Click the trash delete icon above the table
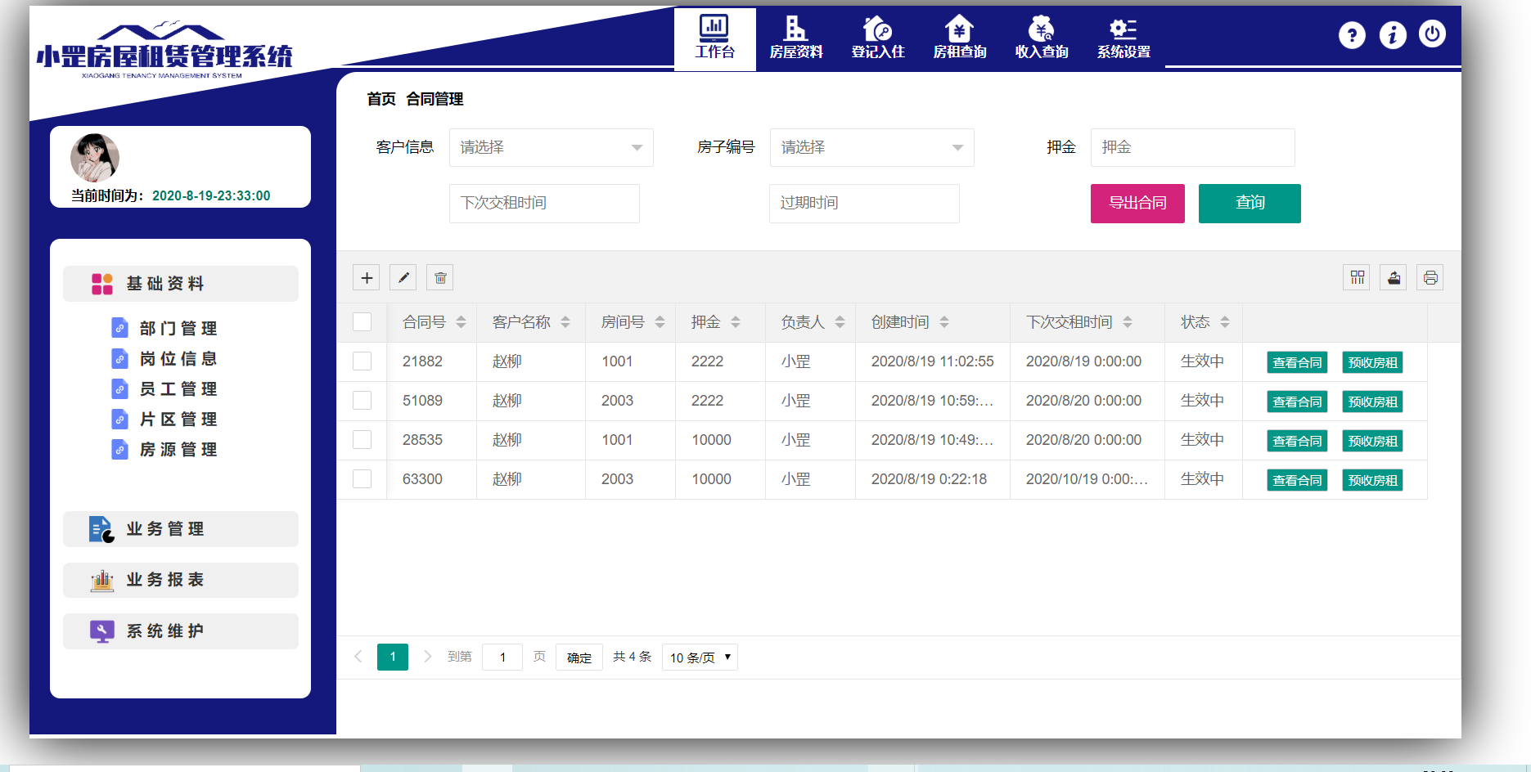1531x772 pixels. tap(439, 277)
